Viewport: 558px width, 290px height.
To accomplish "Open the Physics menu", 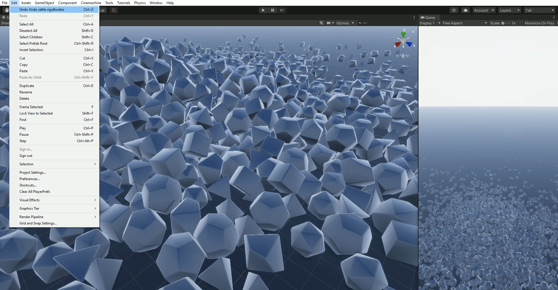I will pos(140,3).
